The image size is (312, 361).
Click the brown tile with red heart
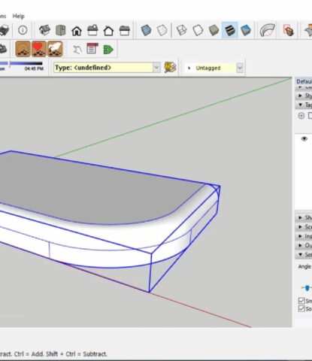[x=39, y=49]
